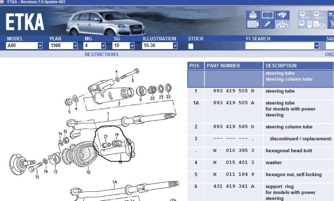Click callout 3 by the bolt
Viewport: 334px width, 201px height.
[x=133, y=80]
